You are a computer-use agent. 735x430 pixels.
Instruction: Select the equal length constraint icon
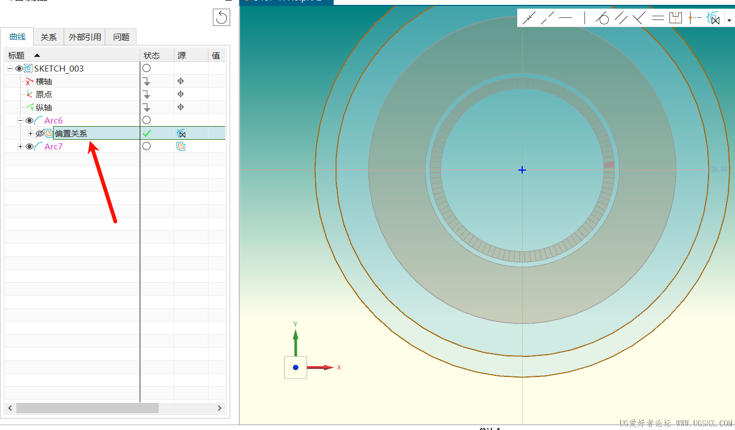pos(658,18)
